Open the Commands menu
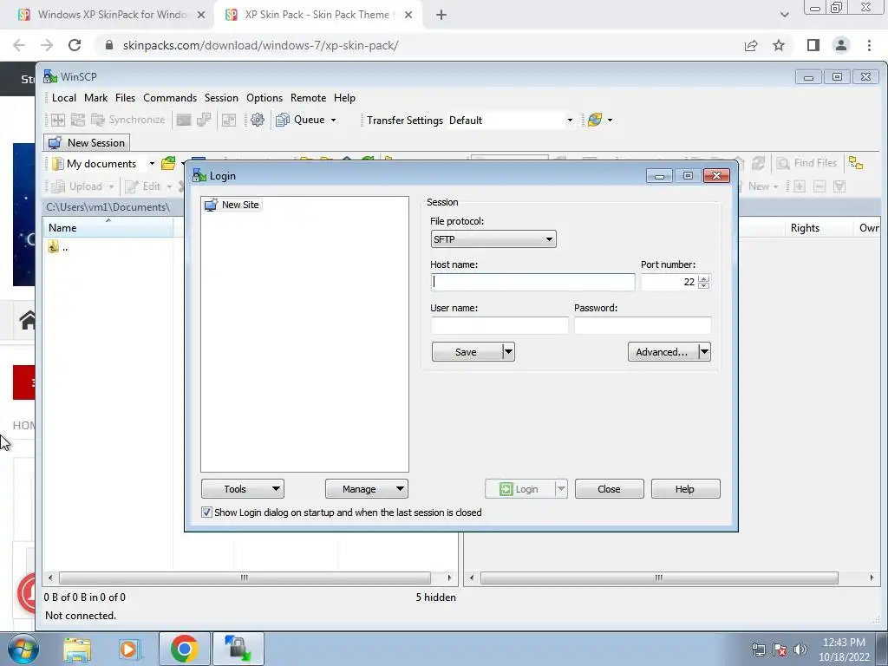This screenshot has height=666, width=888. click(170, 98)
